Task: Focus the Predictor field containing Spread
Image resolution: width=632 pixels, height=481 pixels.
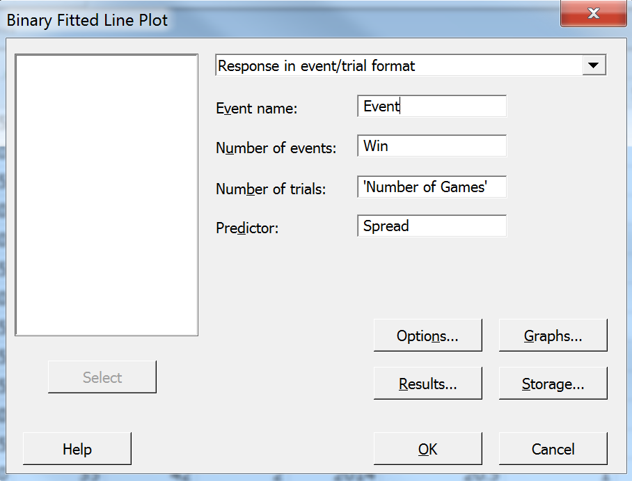Action: [432, 226]
